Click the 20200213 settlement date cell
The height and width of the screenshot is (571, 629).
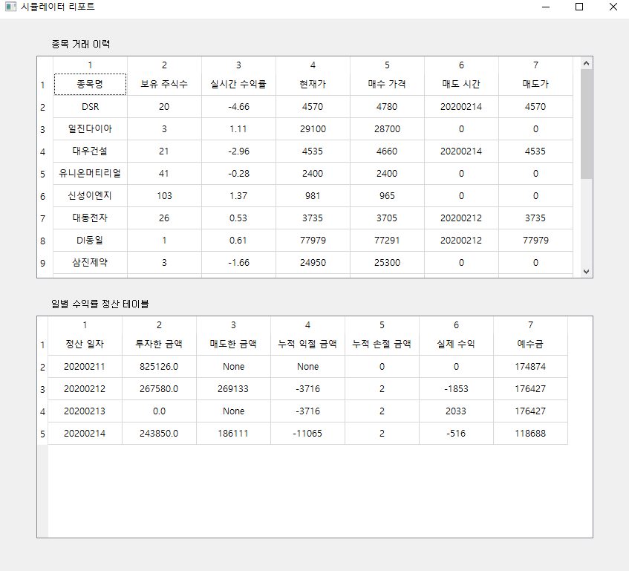coord(85,411)
